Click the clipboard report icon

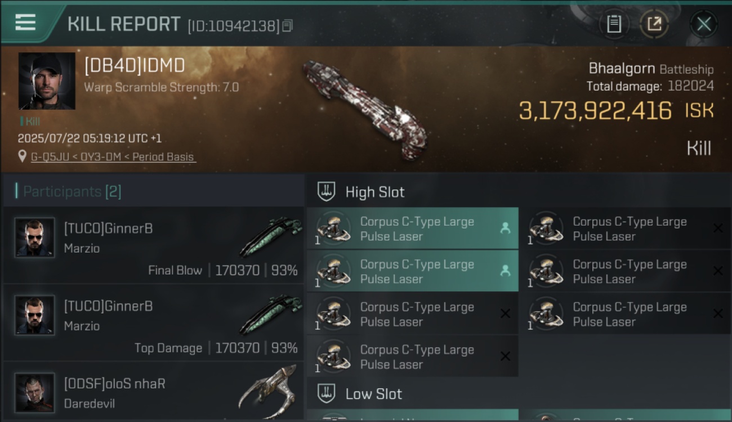click(614, 24)
